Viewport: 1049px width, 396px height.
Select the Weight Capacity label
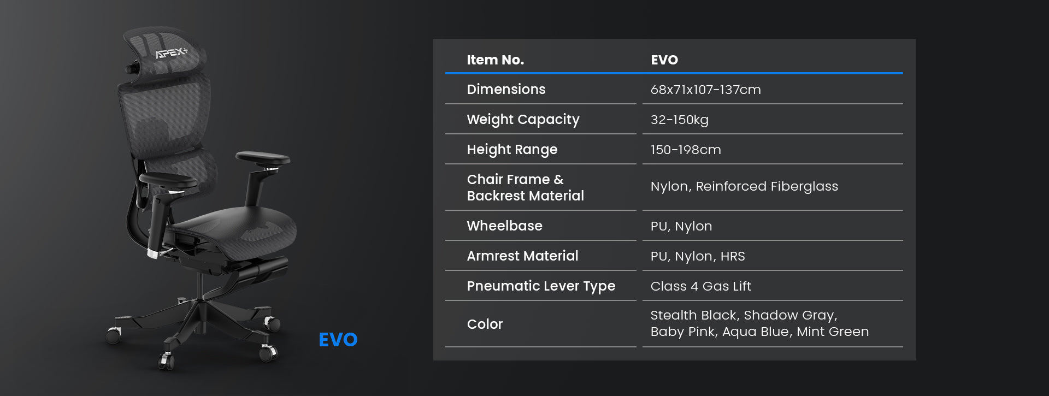pos(523,120)
